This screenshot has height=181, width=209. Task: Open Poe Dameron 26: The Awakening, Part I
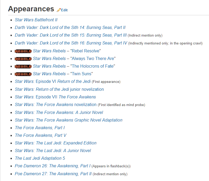pos(53,166)
